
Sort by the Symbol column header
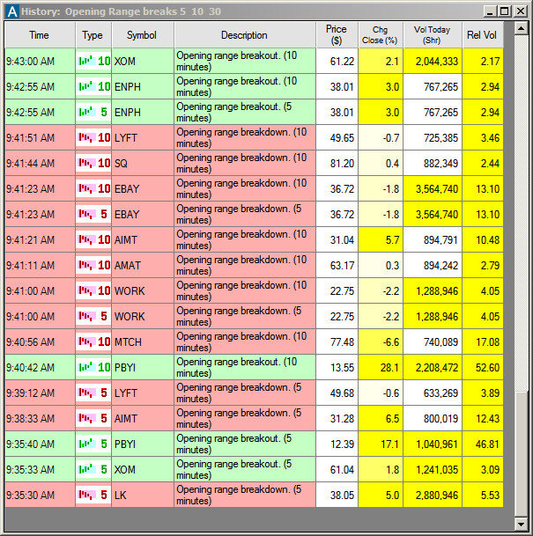pos(143,35)
